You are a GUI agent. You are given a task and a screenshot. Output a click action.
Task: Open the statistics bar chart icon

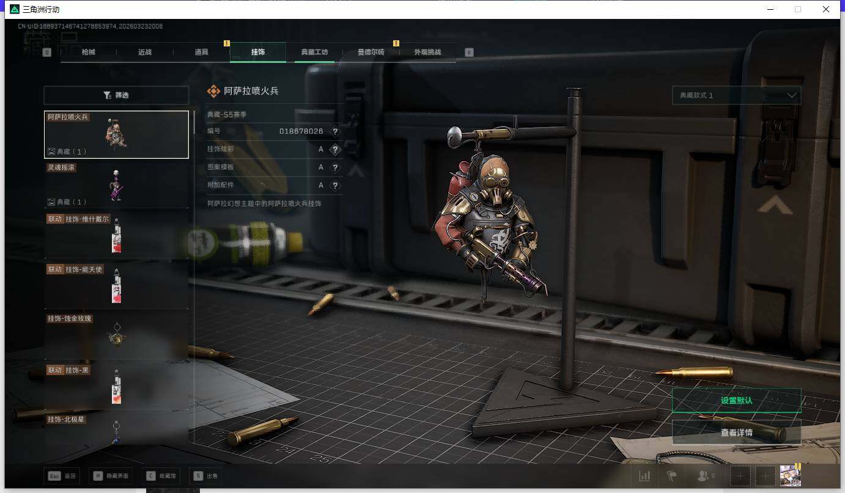tap(644, 476)
